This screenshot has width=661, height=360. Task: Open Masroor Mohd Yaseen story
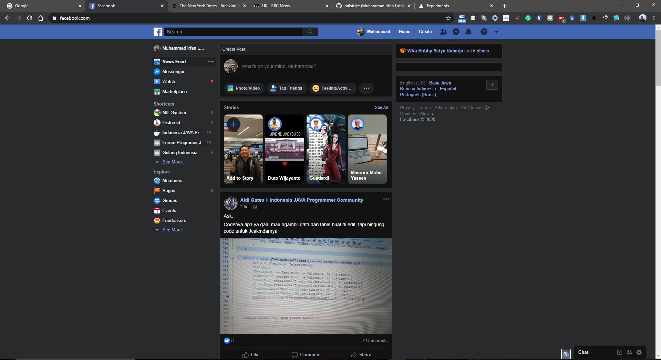[367, 149]
